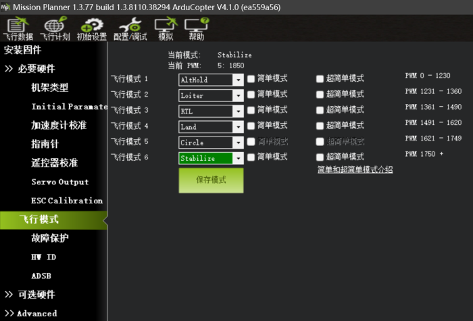Open the Stabilize flight mode 6 dropdown
Viewport: 473px width, 321px height.
(211, 158)
